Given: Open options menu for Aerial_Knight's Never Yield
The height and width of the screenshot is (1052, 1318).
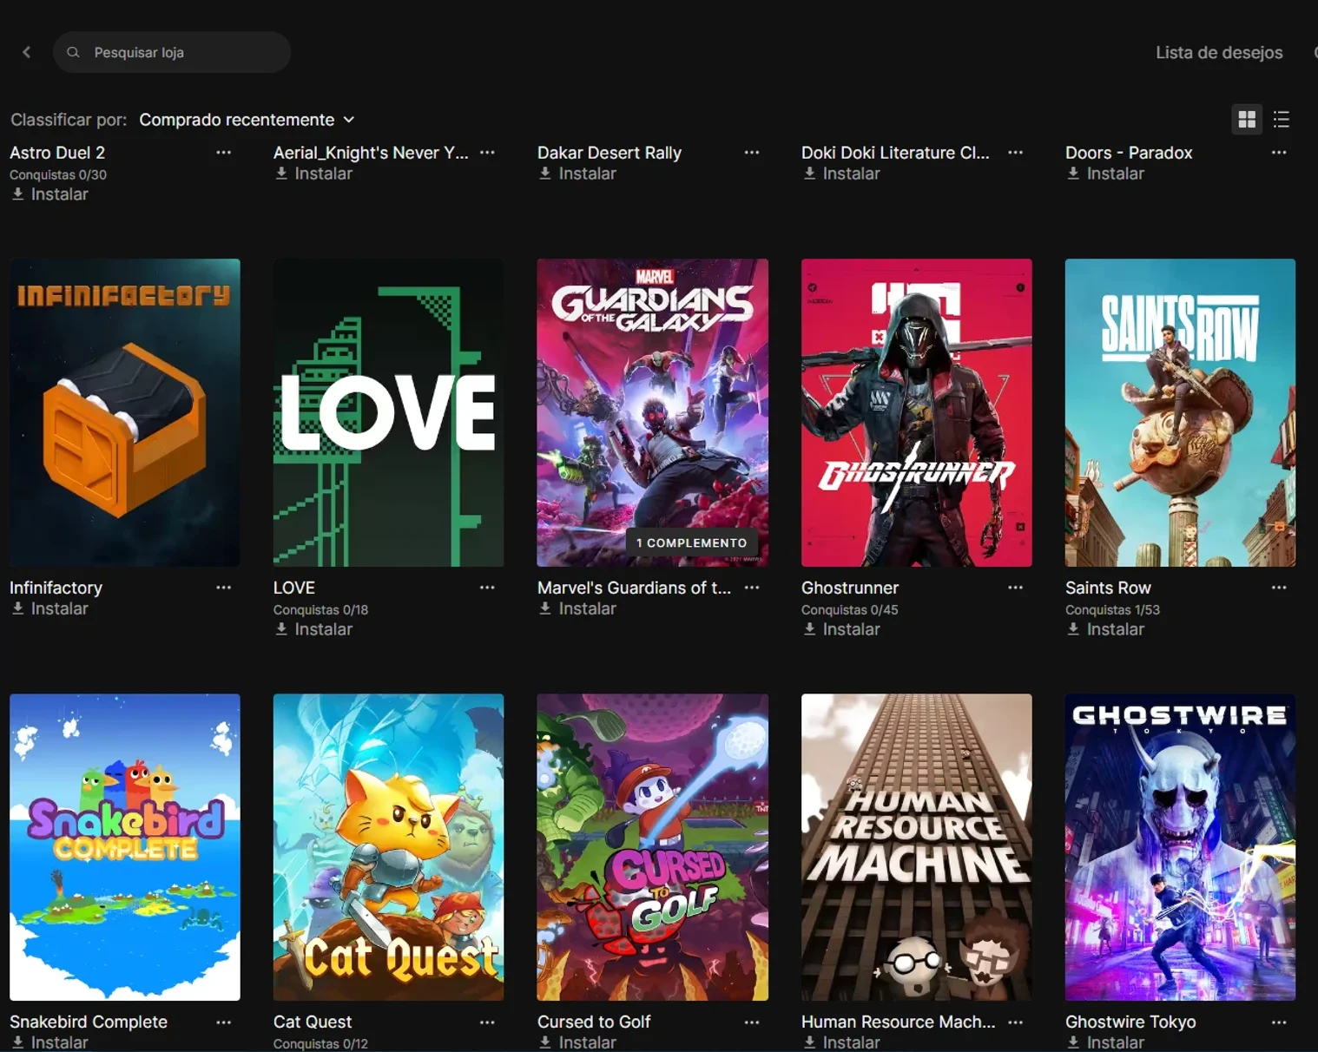Looking at the screenshot, I should coord(488,153).
